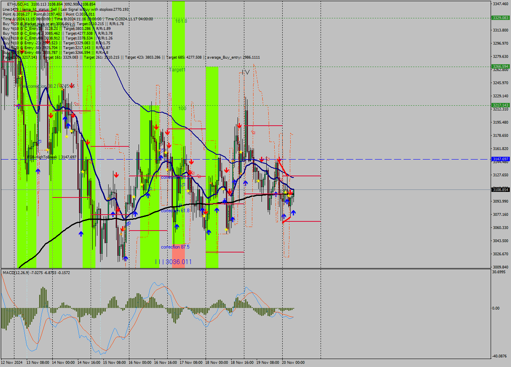Click the green 3217.143 price label
This screenshot has width=511, height=367.
pyautogui.click(x=501, y=105)
